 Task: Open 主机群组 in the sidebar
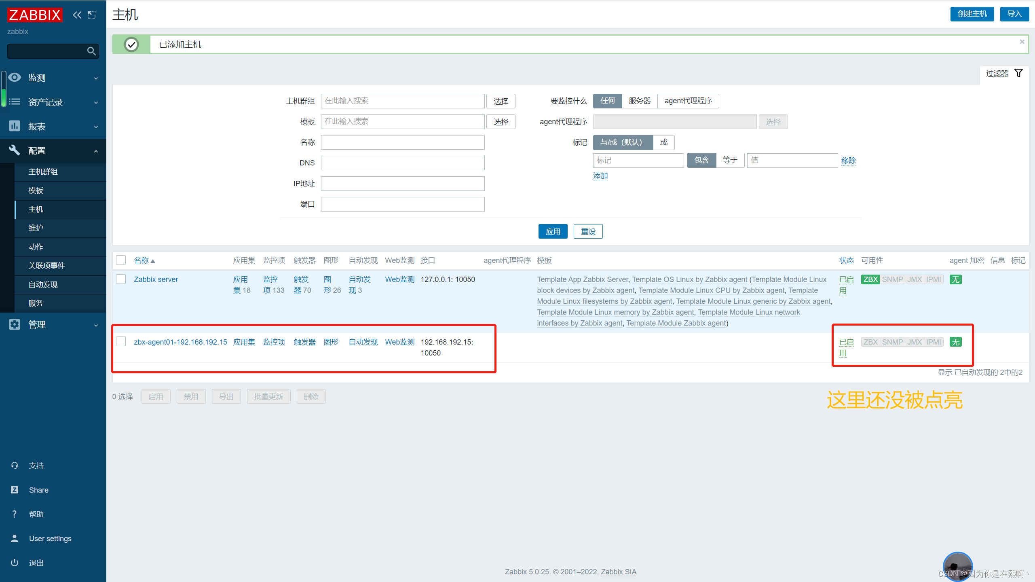pyautogui.click(x=60, y=172)
